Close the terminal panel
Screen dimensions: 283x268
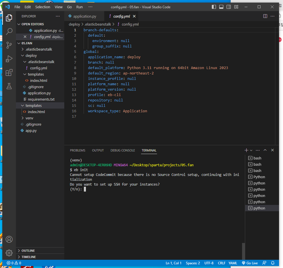(x=272, y=150)
